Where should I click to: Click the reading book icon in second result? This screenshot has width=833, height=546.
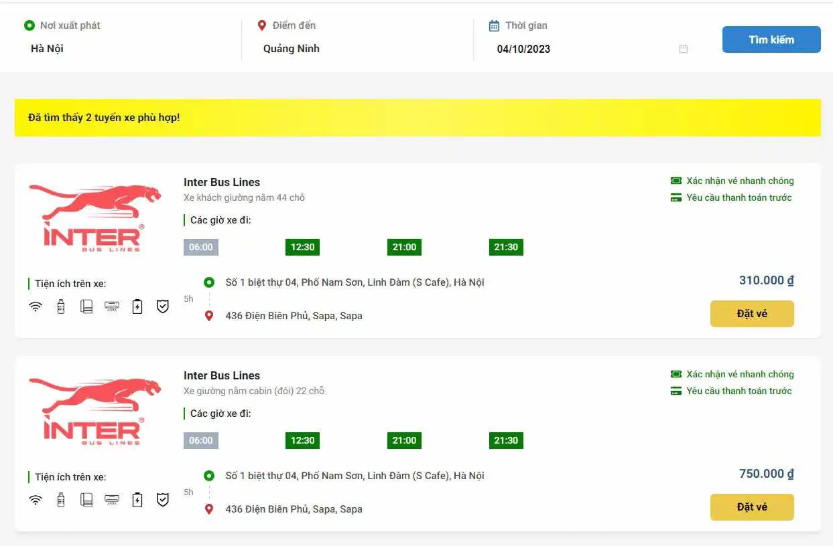coord(86,500)
